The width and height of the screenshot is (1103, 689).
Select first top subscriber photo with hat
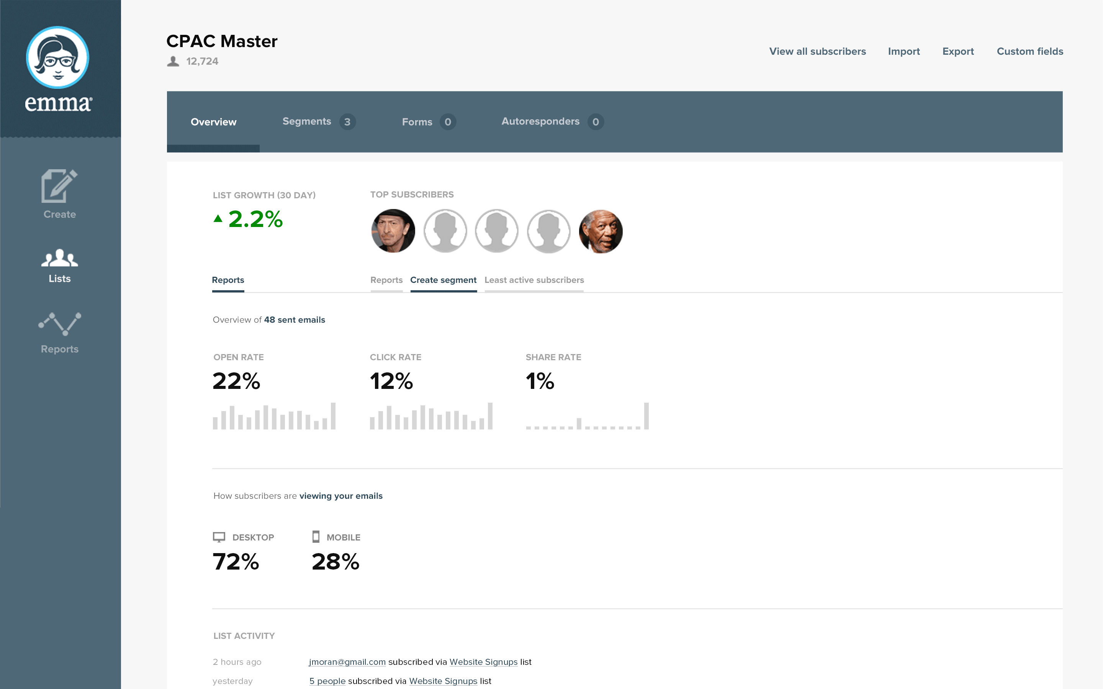[393, 231]
